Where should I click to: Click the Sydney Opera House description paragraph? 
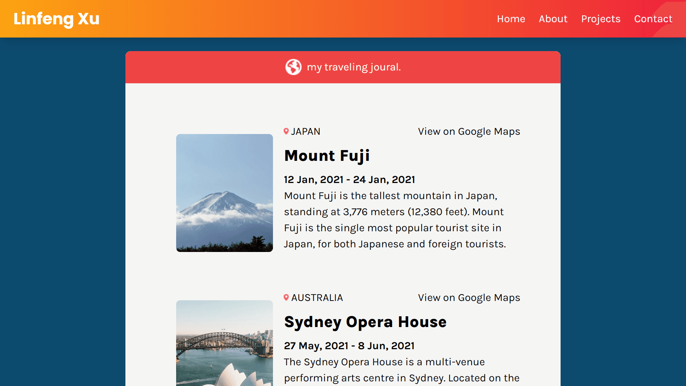(x=402, y=370)
